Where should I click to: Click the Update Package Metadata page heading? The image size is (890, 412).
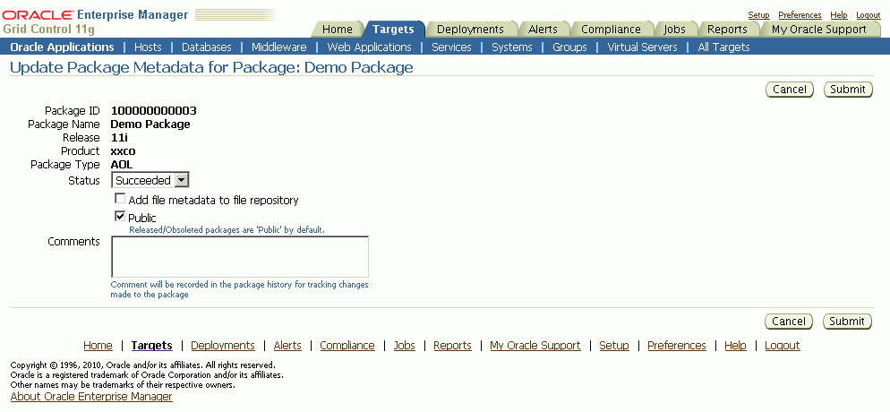pyautogui.click(x=211, y=68)
